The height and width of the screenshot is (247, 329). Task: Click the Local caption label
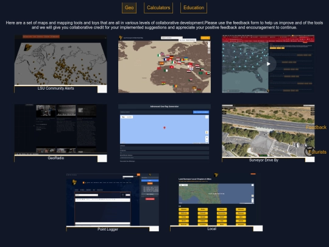(211, 229)
